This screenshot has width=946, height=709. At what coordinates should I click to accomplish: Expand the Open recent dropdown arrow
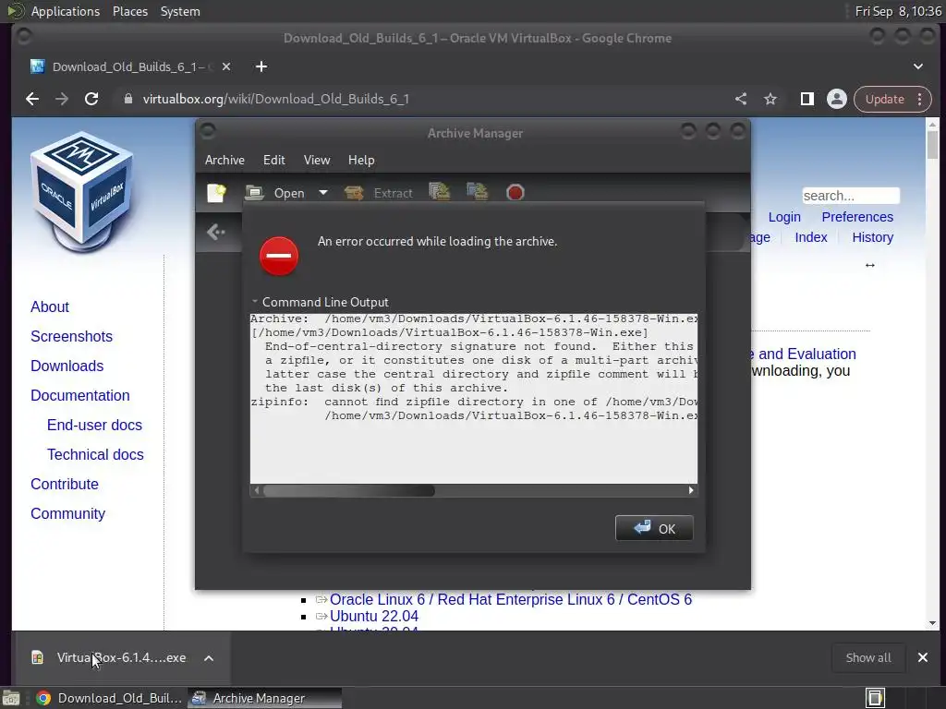click(323, 193)
